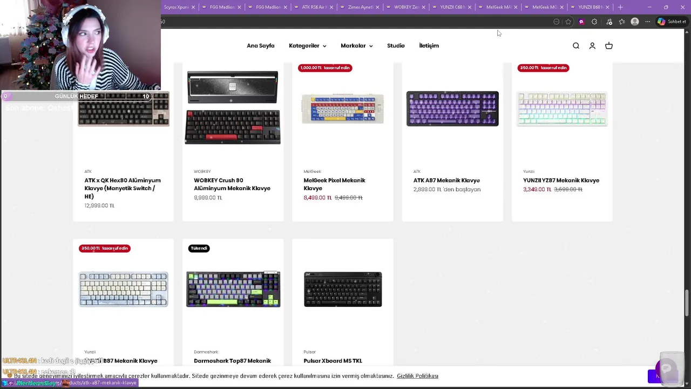
Task: Click the YUNZII B87 blue-white keyboard image
Action: tap(124, 290)
